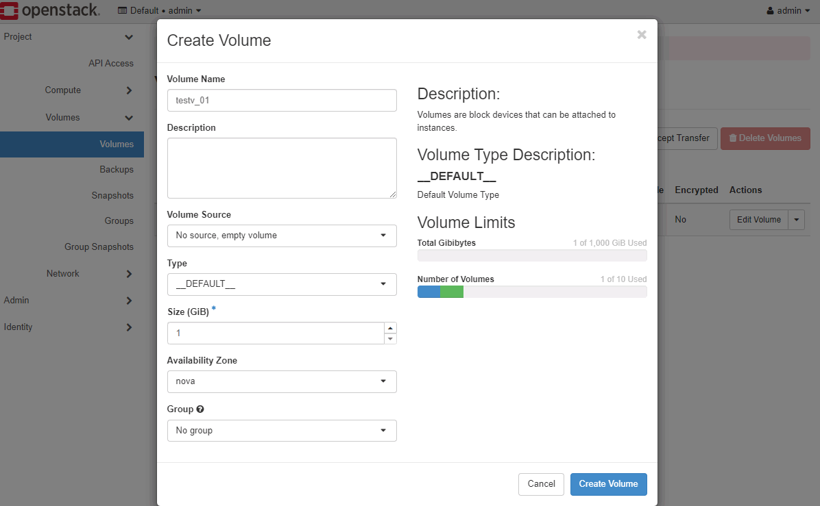Open the Availability Zone dropdown

pyautogui.click(x=282, y=381)
